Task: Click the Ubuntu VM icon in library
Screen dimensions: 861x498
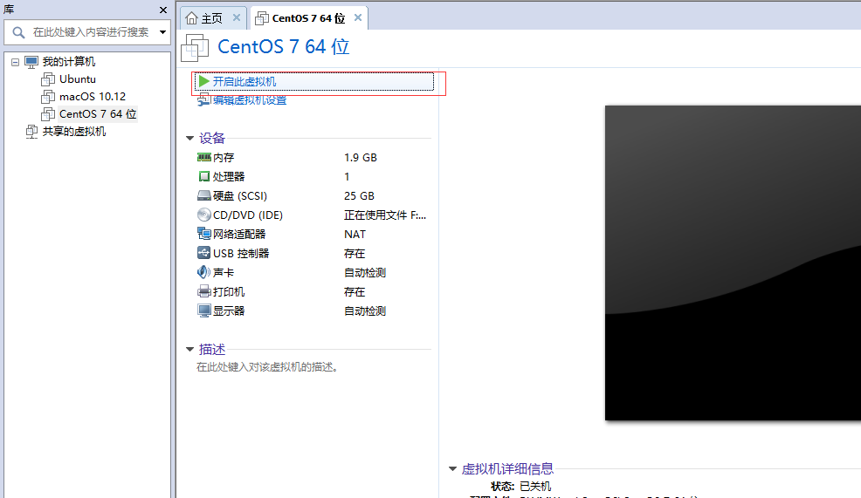Action: point(48,79)
